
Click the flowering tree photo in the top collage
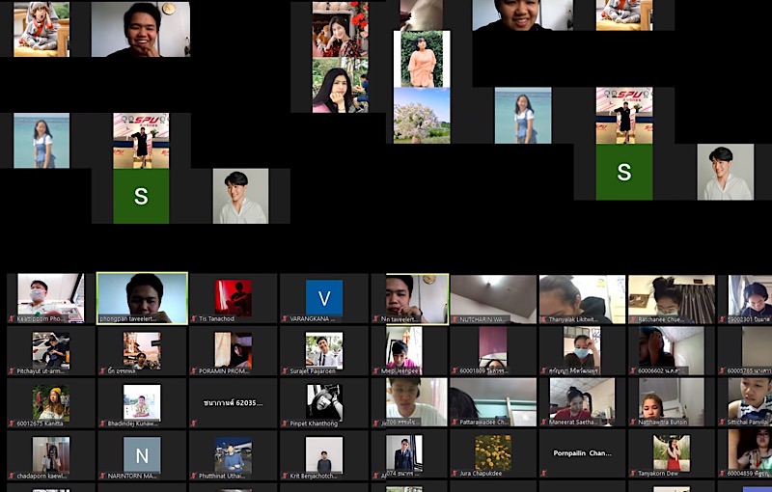click(x=422, y=116)
